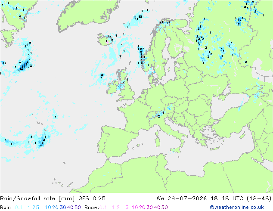Click the "Snow:" legend label

92,208
